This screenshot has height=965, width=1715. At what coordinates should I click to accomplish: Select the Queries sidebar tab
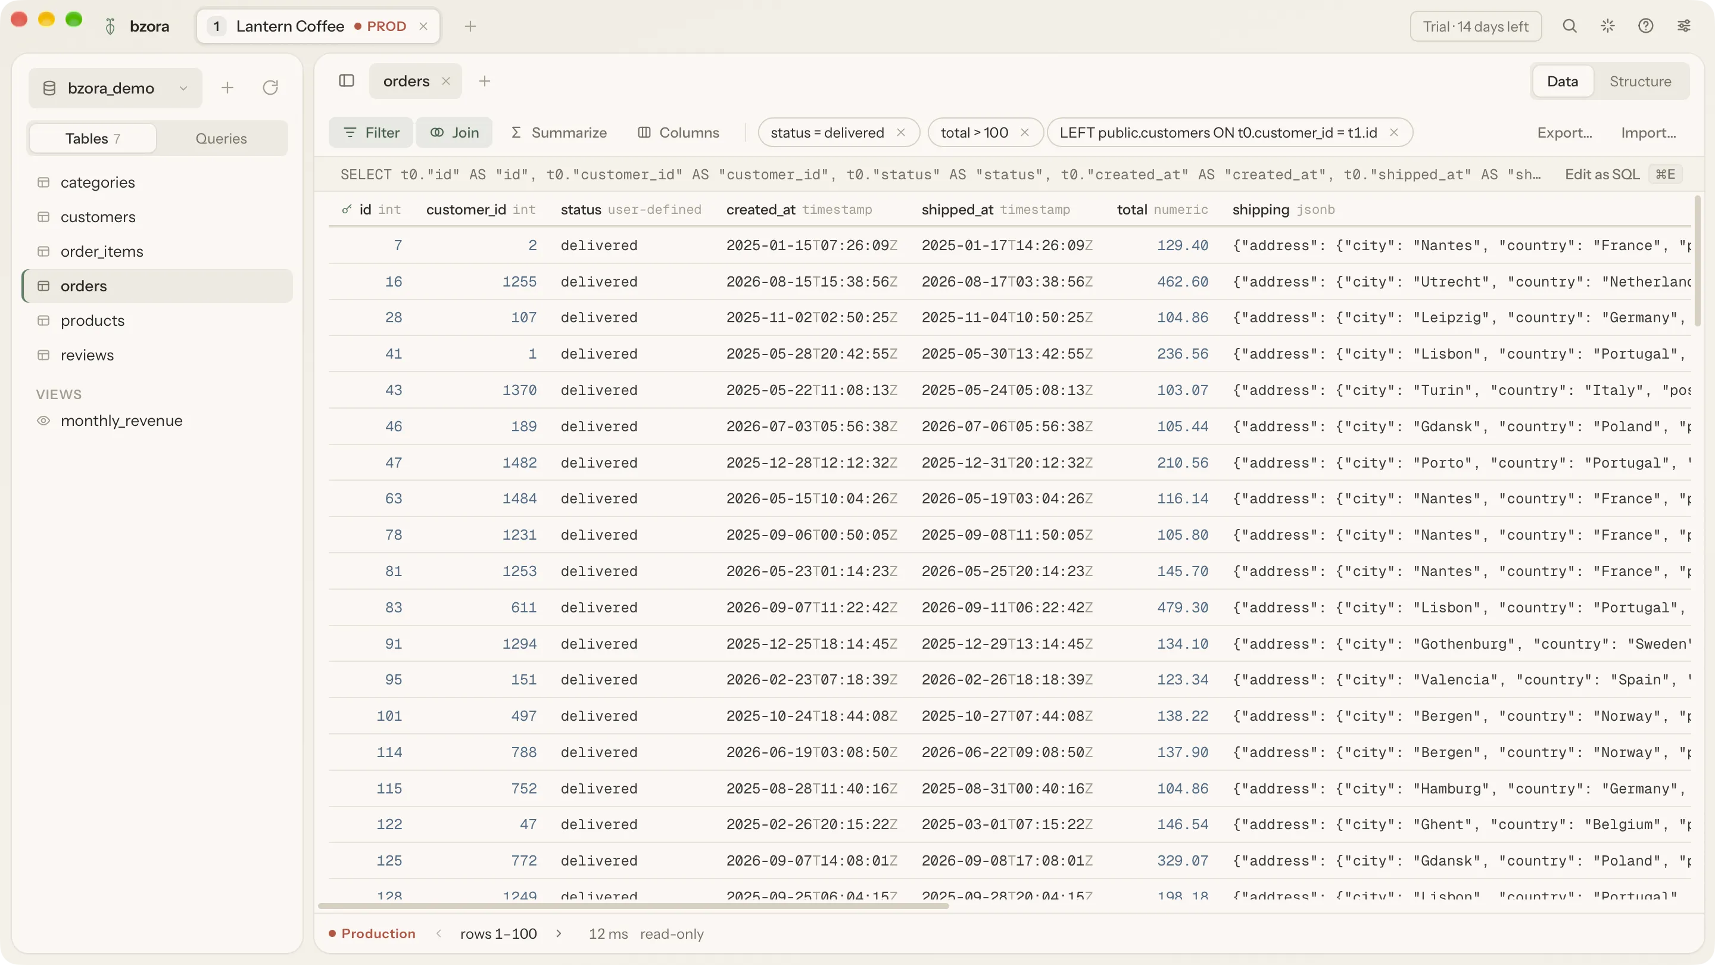(x=221, y=138)
